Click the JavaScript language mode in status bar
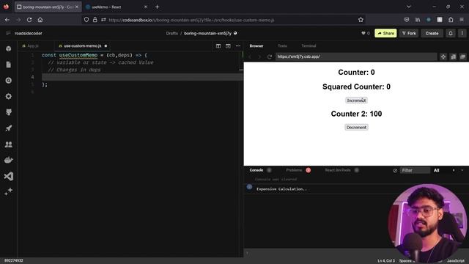469x264 pixels. [456, 261]
